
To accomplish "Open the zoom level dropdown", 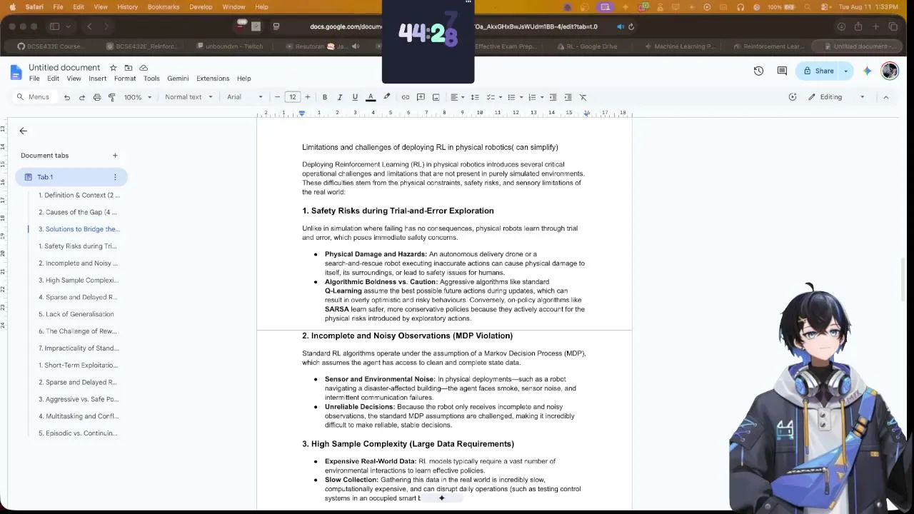I will 138,97.
